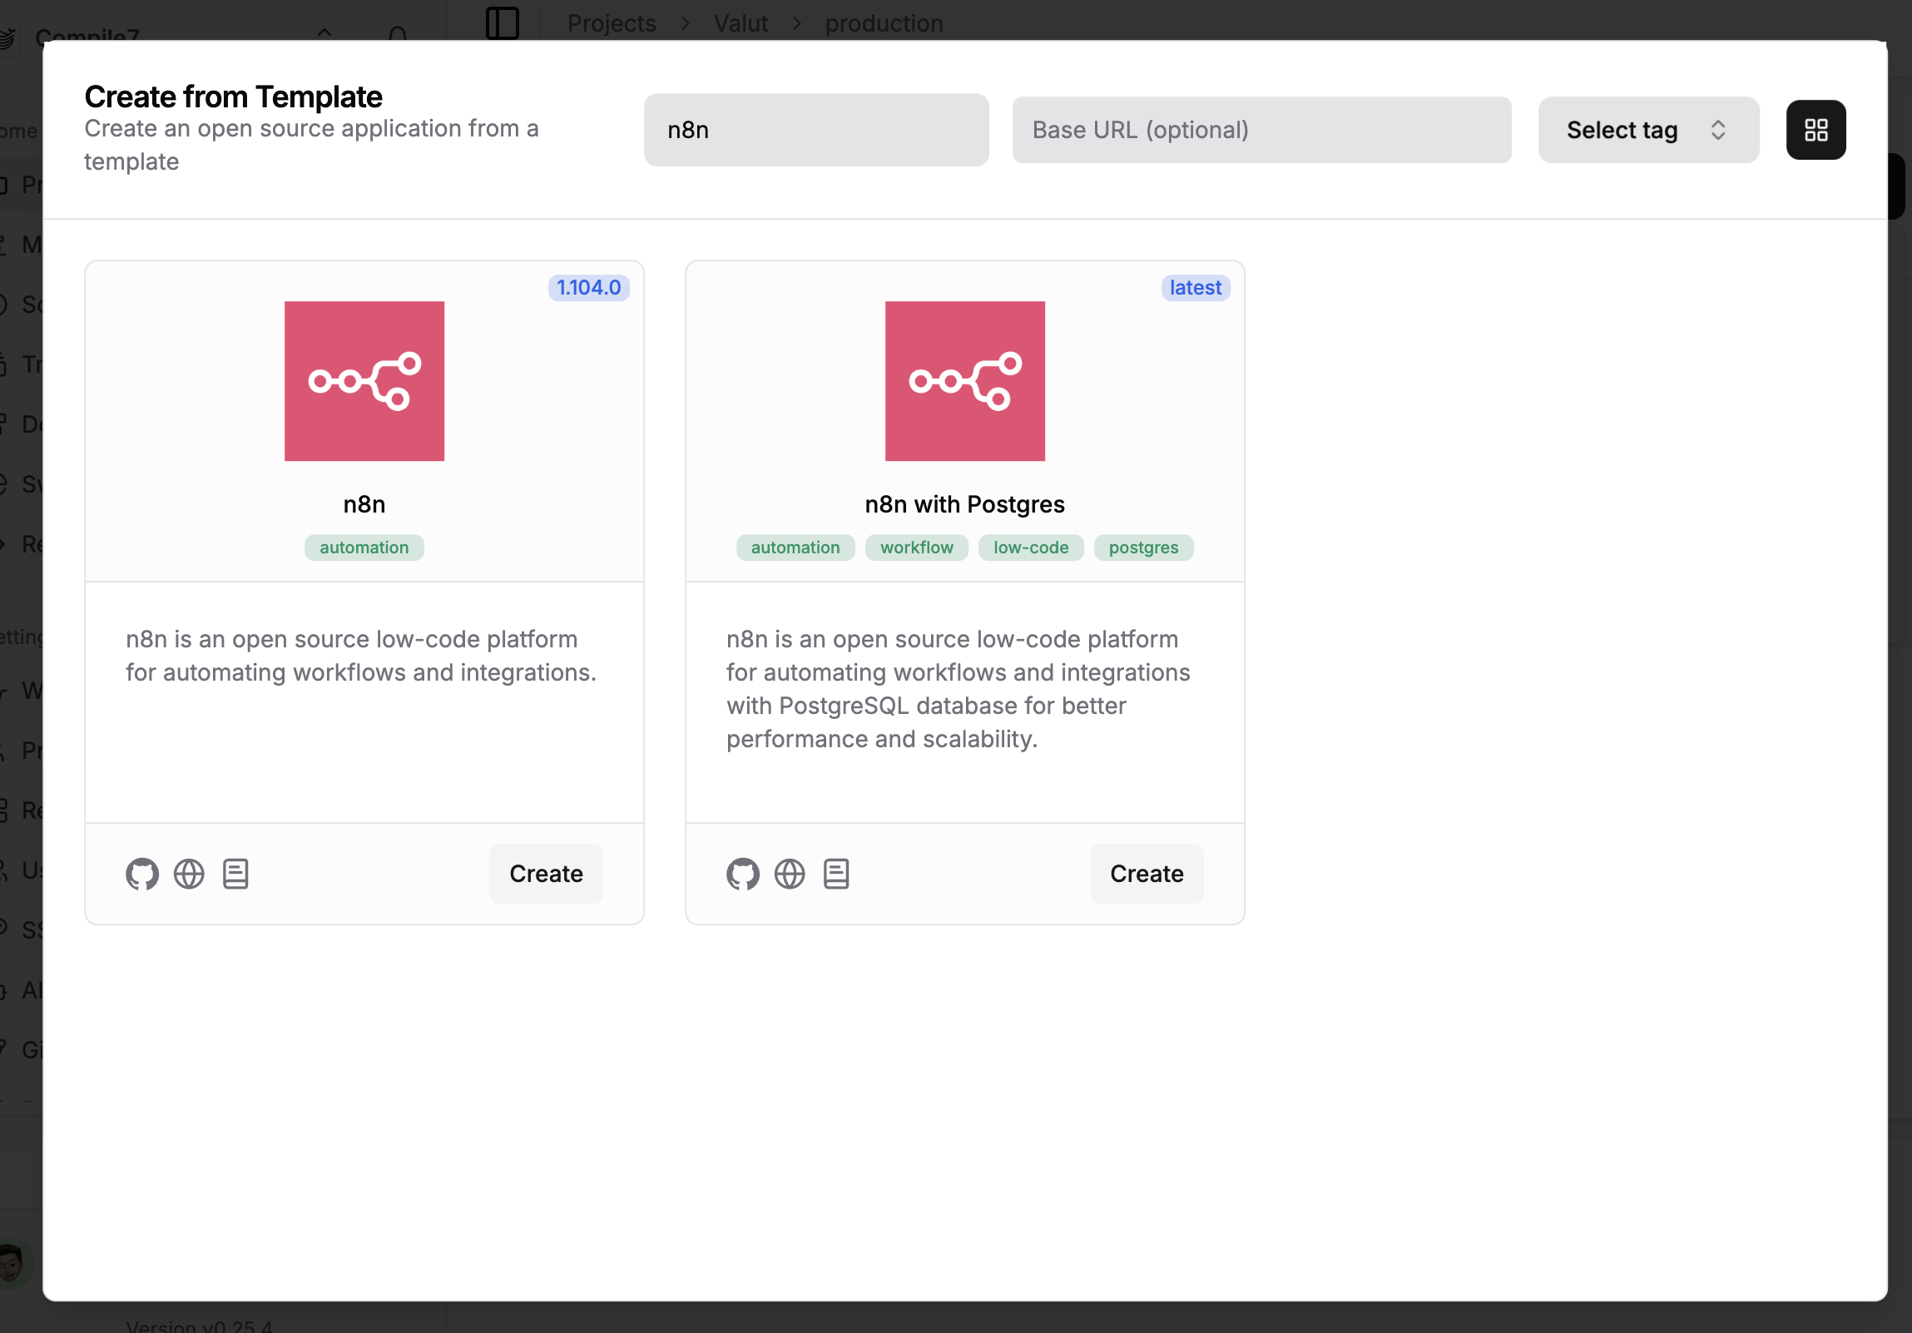Navigate to Projects in the breadcrumb
The image size is (1912, 1333).
(x=612, y=22)
